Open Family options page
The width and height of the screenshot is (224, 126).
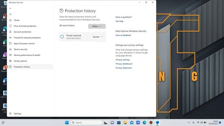[20, 61]
